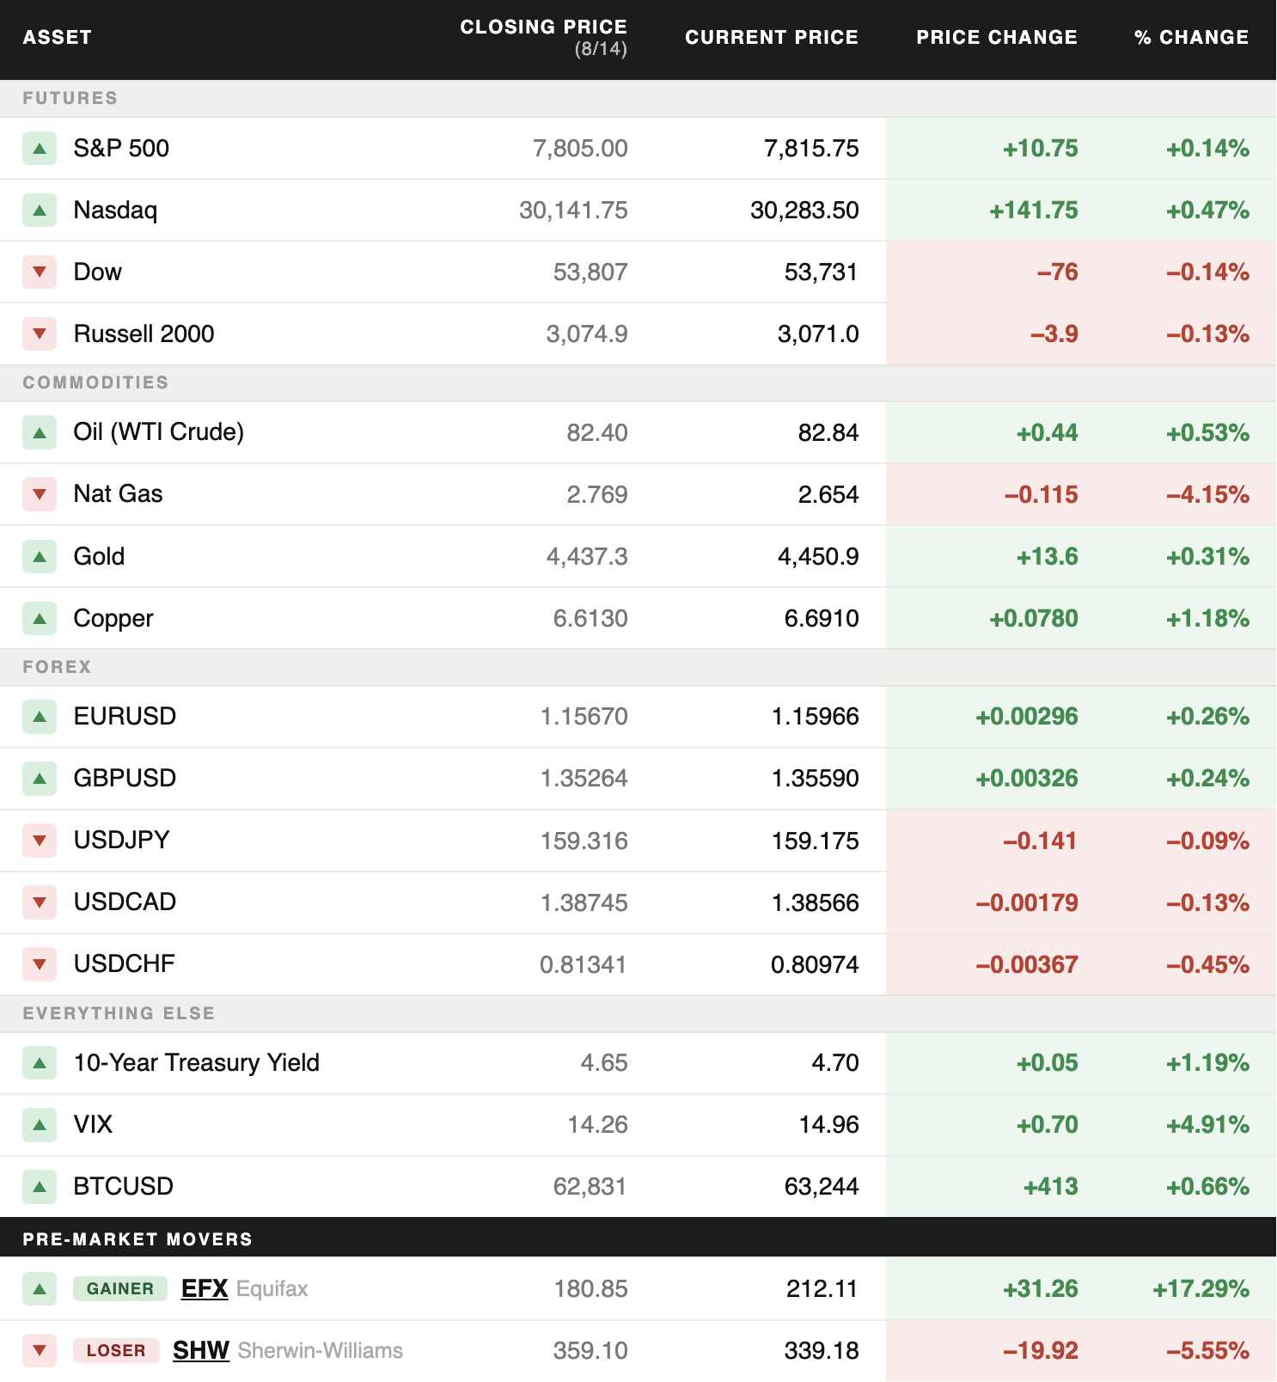Click the up arrow beside EURUSD
The width and height of the screenshot is (1277, 1382).
[x=40, y=716]
